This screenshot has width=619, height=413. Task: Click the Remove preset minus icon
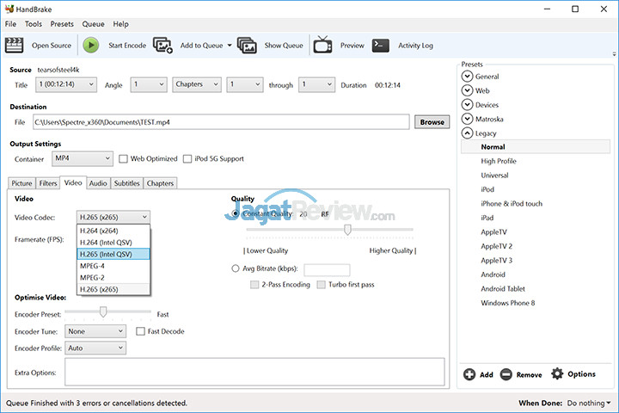[x=506, y=374]
